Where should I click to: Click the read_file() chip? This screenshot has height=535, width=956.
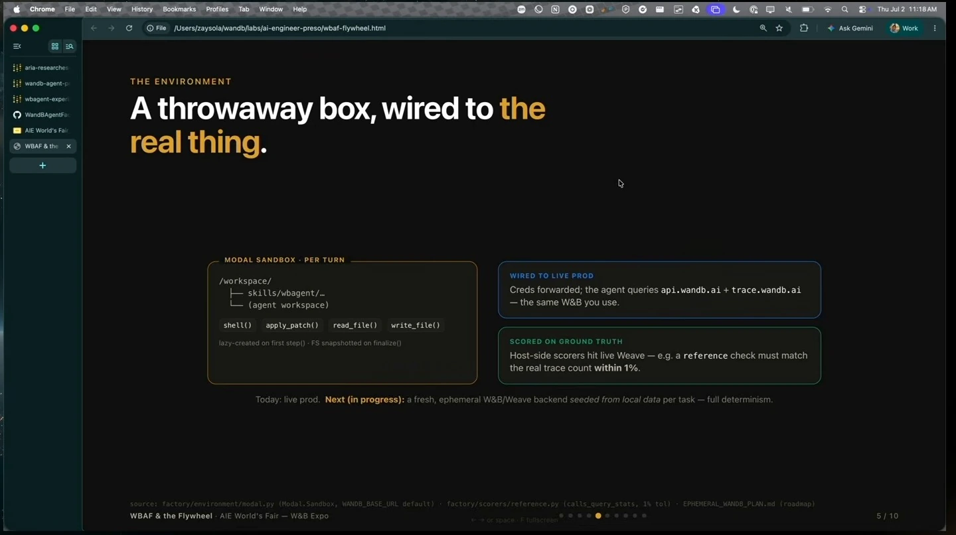pyautogui.click(x=355, y=326)
